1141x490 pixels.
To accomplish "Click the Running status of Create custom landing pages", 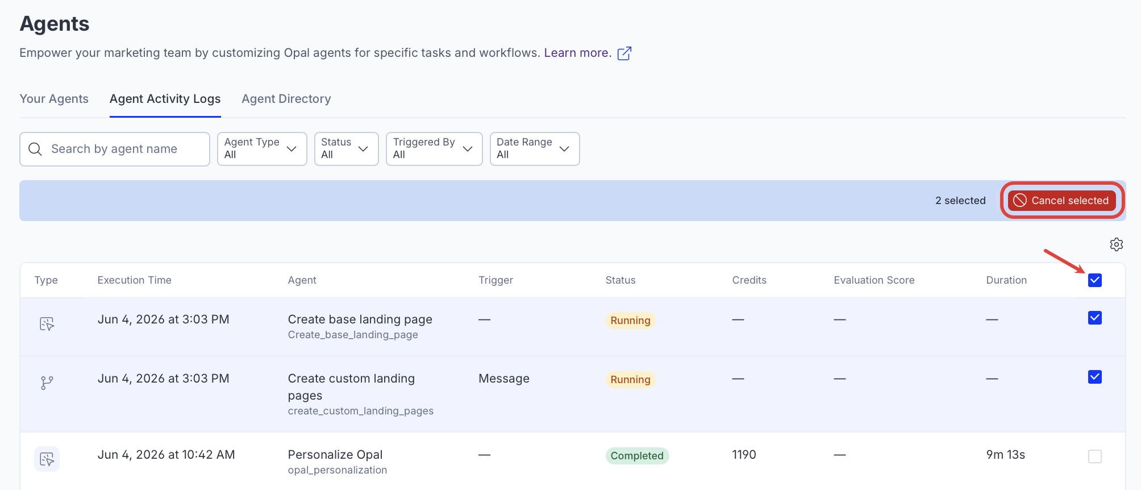I will 631,380.
